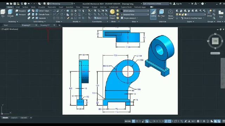Open the Help question mark icon

[x=202, y=4]
